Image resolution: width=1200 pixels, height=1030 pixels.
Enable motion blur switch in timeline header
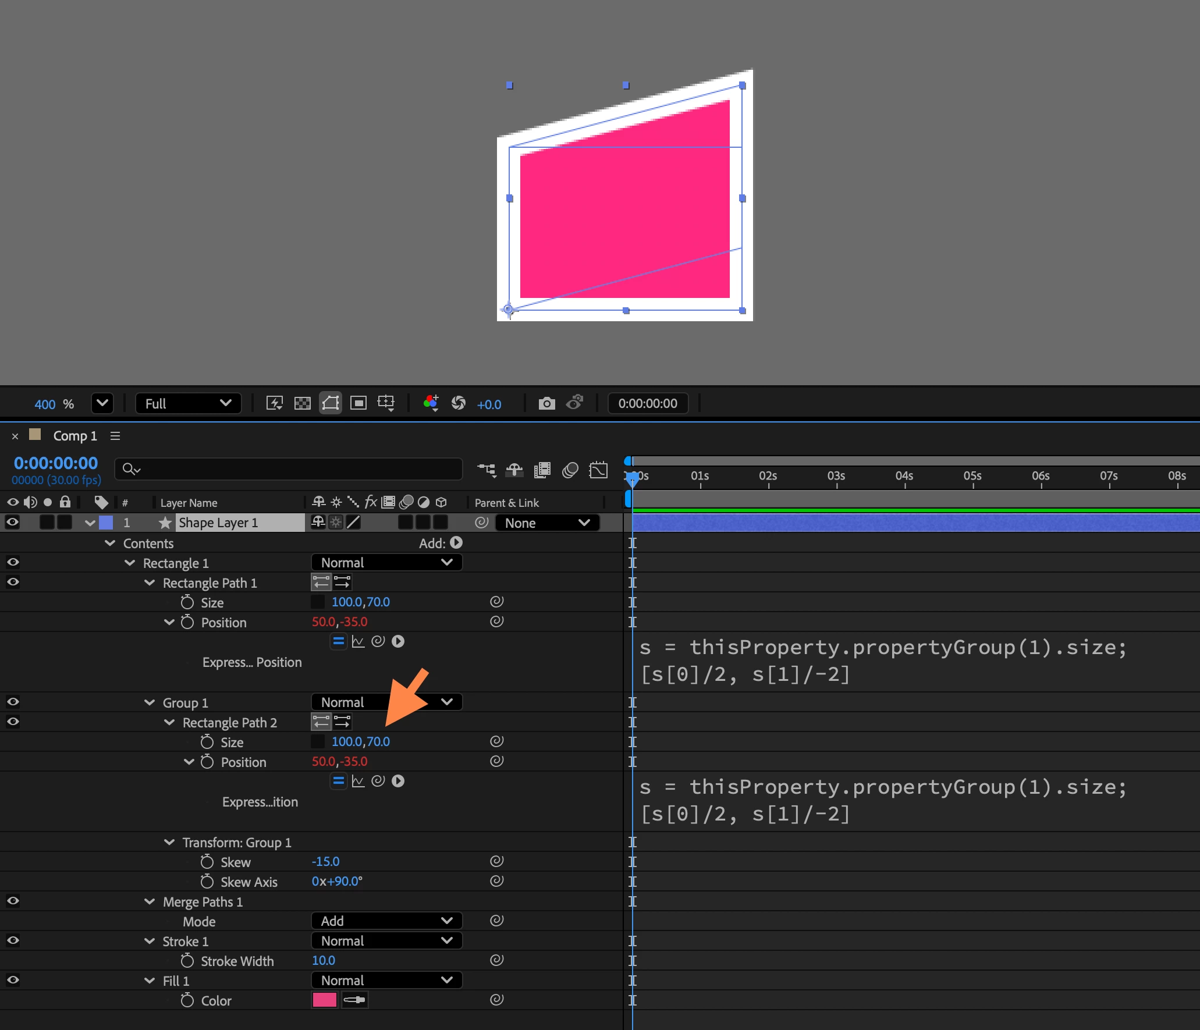point(570,470)
